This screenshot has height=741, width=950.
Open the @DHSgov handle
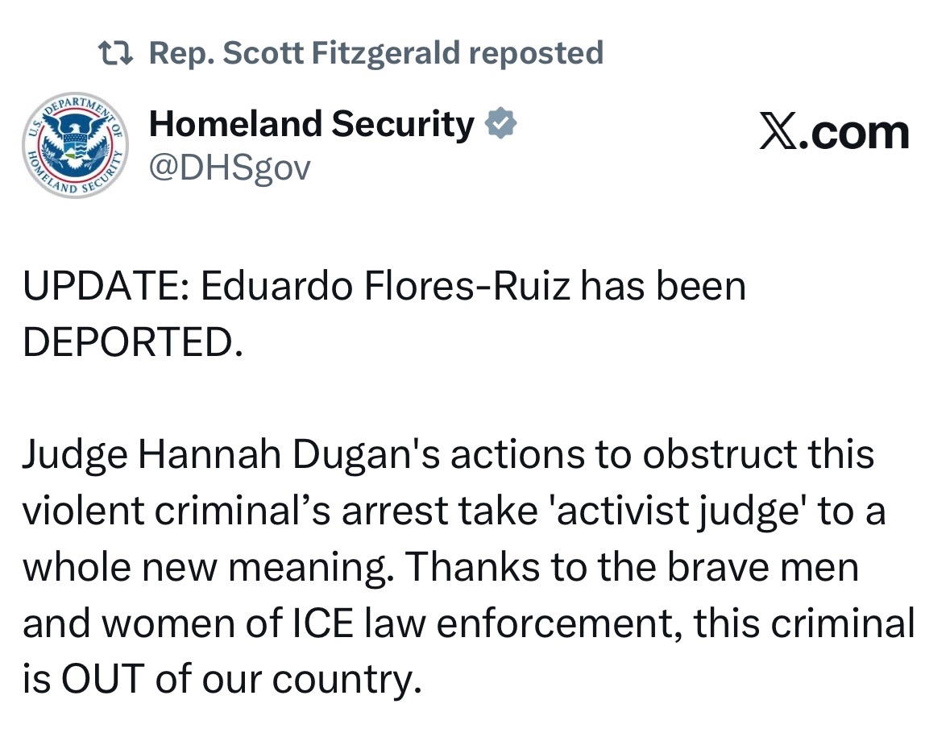pos(230,168)
